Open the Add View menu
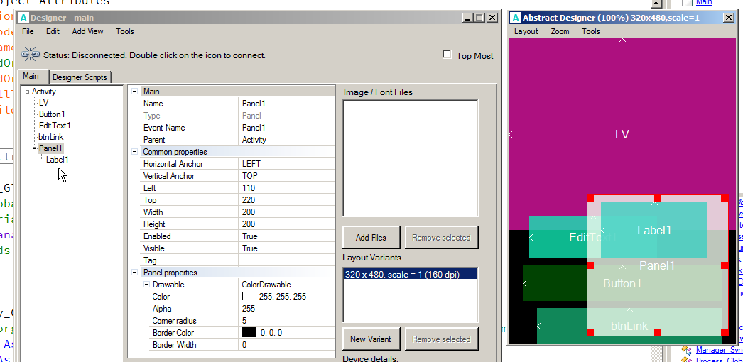 pyautogui.click(x=87, y=31)
